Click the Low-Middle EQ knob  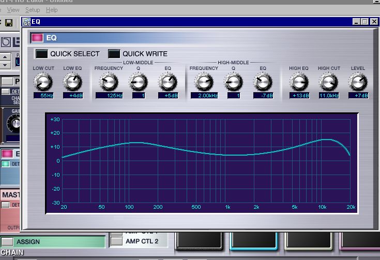coord(168,82)
